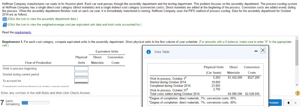Select Started during current period units field
This screenshot has width=301, height=107.
(81, 74)
